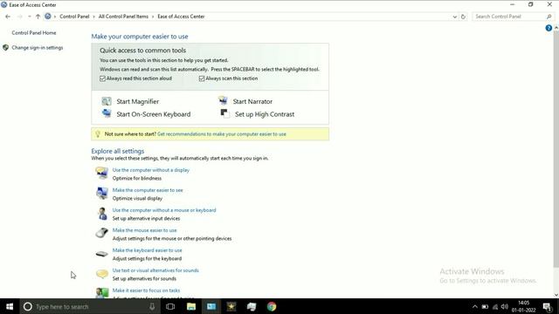Image resolution: width=559 pixels, height=314 pixels.
Task: Toggle Always scan this section checkbox
Action: click(202, 78)
